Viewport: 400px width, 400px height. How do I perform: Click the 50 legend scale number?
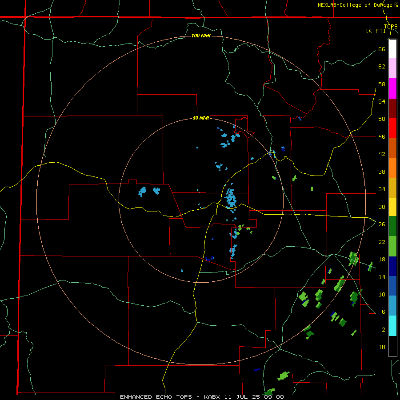click(x=382, y=119)
